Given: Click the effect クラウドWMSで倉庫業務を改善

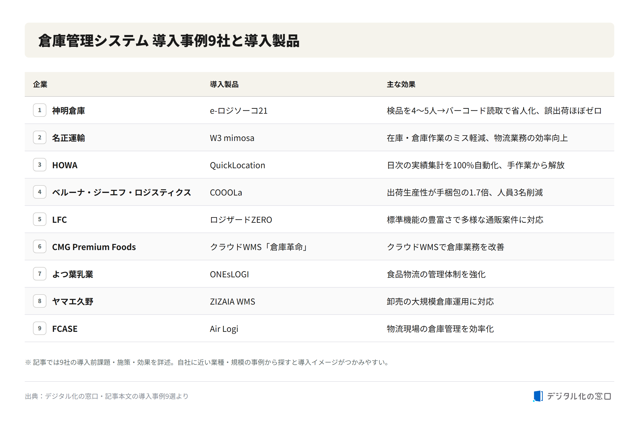Looking at the screenshot, I should tap(445, 247).
